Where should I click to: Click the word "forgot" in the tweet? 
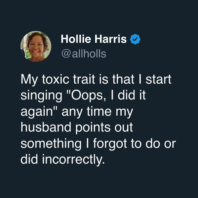pyautogui.click(x=110, y=144)
